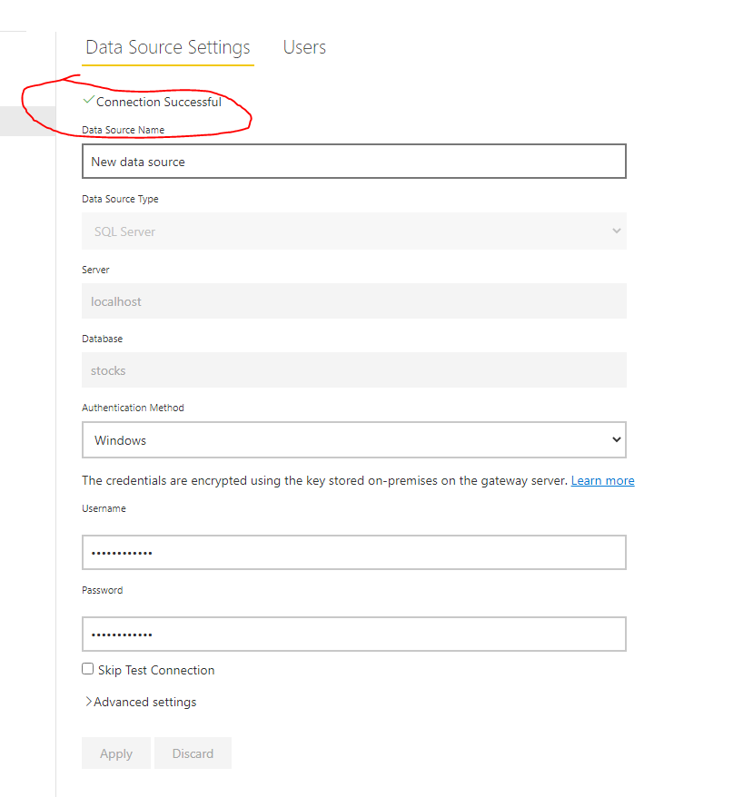This screenshot has height=797, width=753.
Task: Click the Password field
Action: (354, 634)
